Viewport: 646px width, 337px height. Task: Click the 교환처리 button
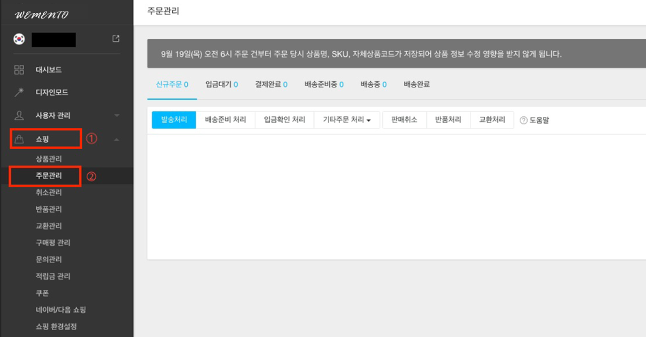(x=492, y=120)
